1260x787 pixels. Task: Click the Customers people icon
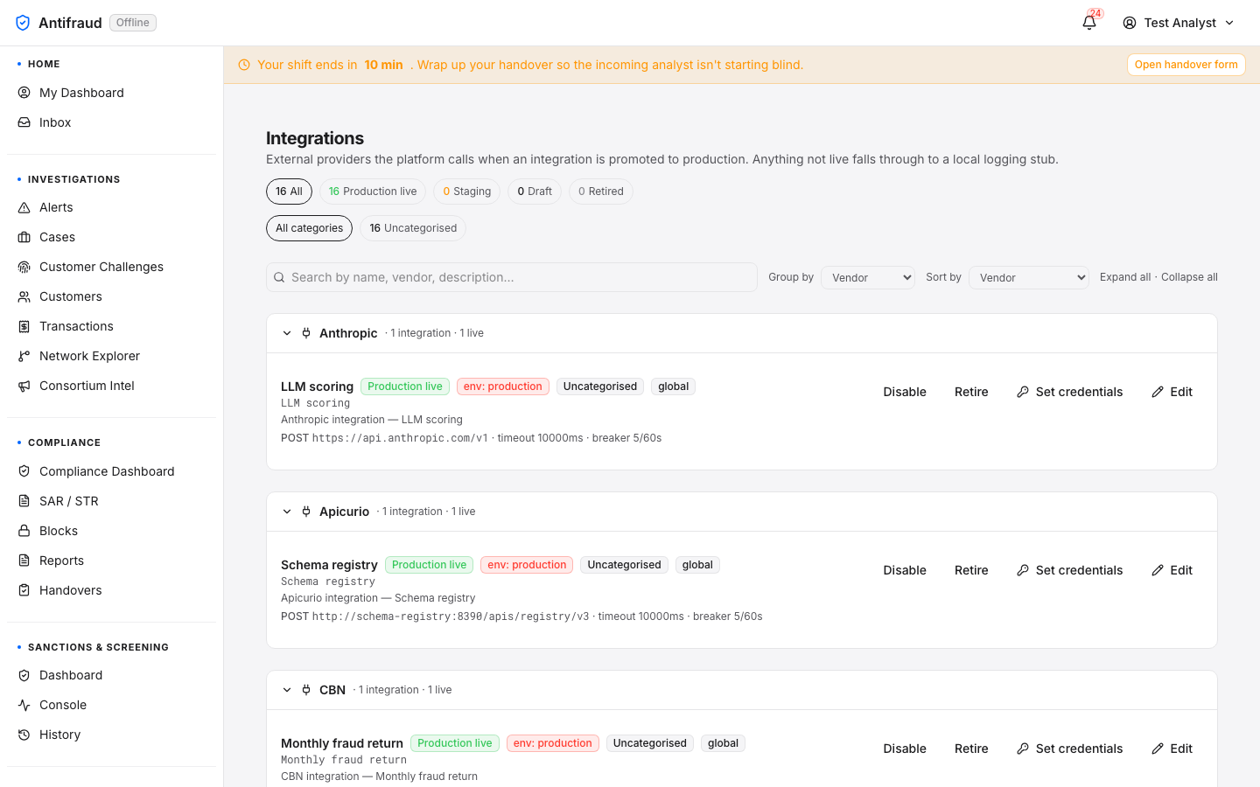tap(24, 296)
